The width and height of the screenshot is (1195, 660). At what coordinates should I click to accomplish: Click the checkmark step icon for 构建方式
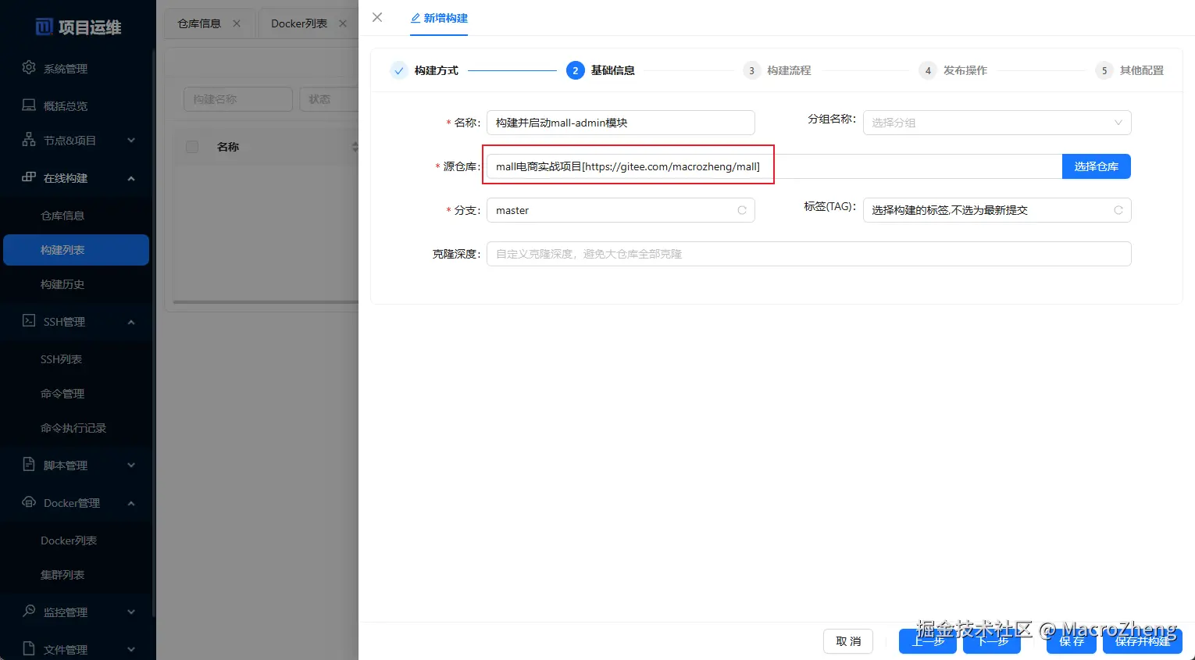coord(399,70)
